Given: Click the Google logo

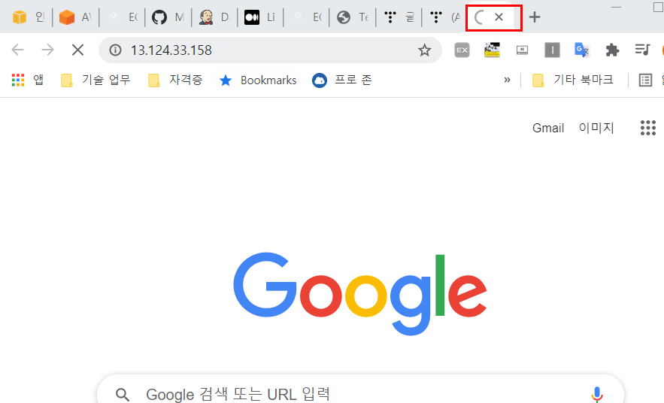Looking at the screenshot, I should coord(360,294).
